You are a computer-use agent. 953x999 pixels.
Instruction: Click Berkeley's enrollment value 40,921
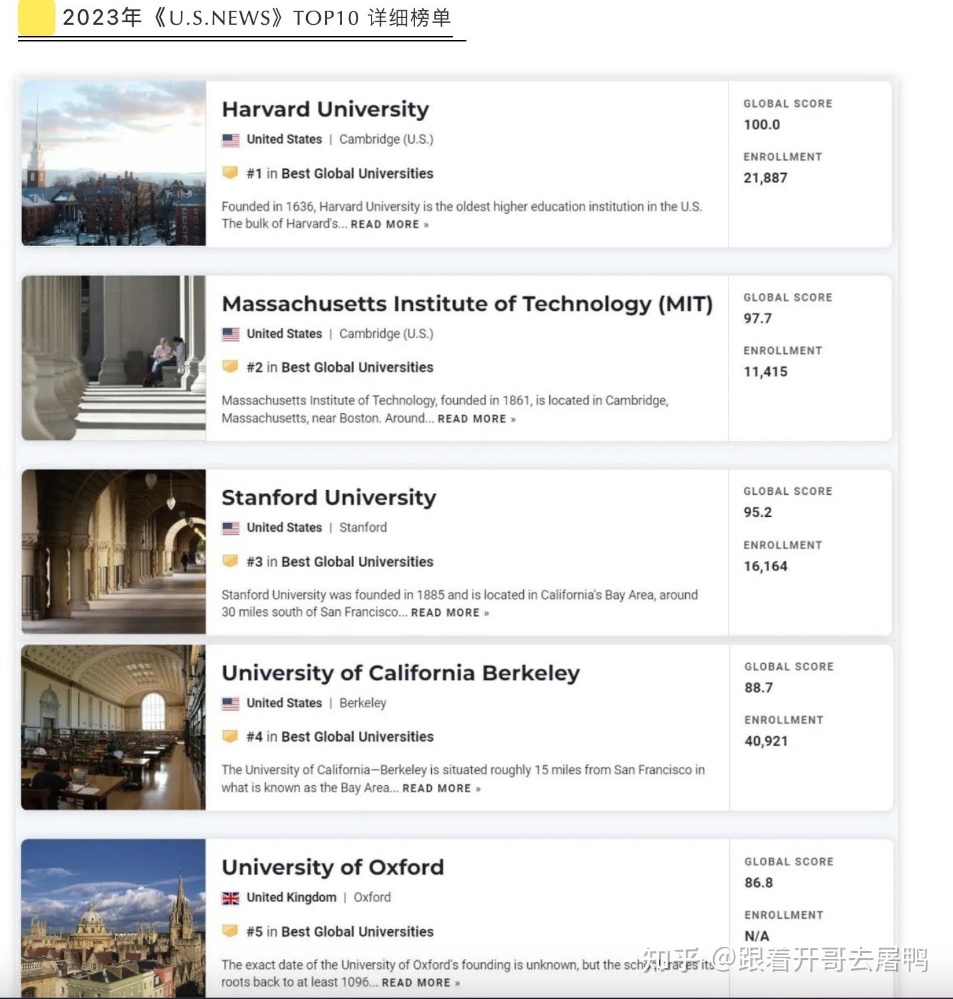[767, 742]
